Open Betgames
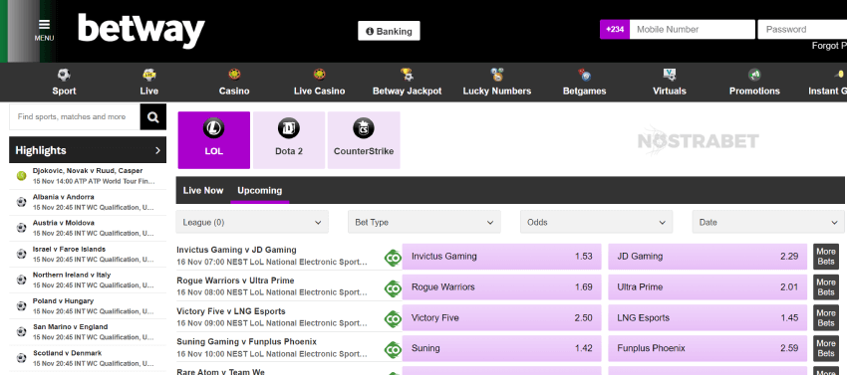 [x=585, y=82]
